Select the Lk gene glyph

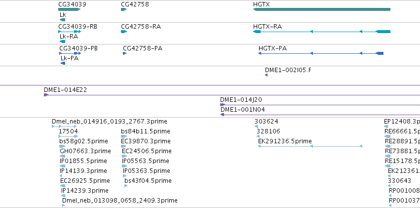[x=62, y=20]
